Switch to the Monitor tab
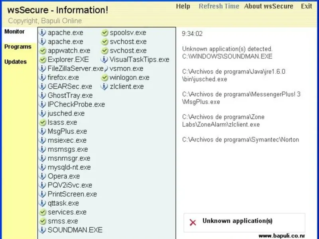The width and height of the screenshot is (319, 239). click(14, 31)
